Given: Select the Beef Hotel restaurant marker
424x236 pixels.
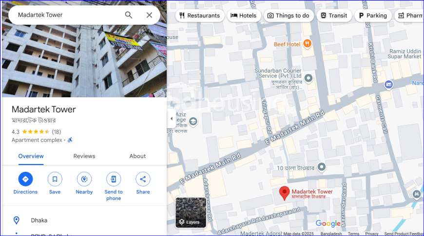Looking at the screenshot, I should coord(307,43).
